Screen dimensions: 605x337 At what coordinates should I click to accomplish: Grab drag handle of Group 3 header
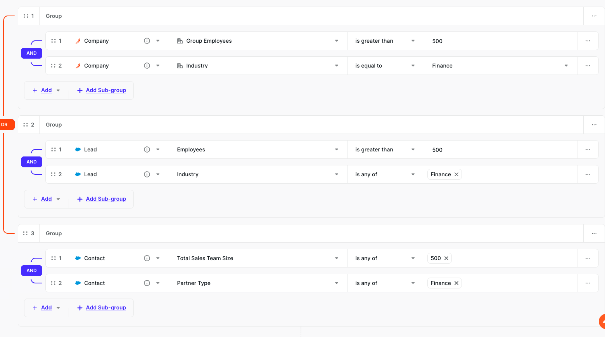pos(26,233)
